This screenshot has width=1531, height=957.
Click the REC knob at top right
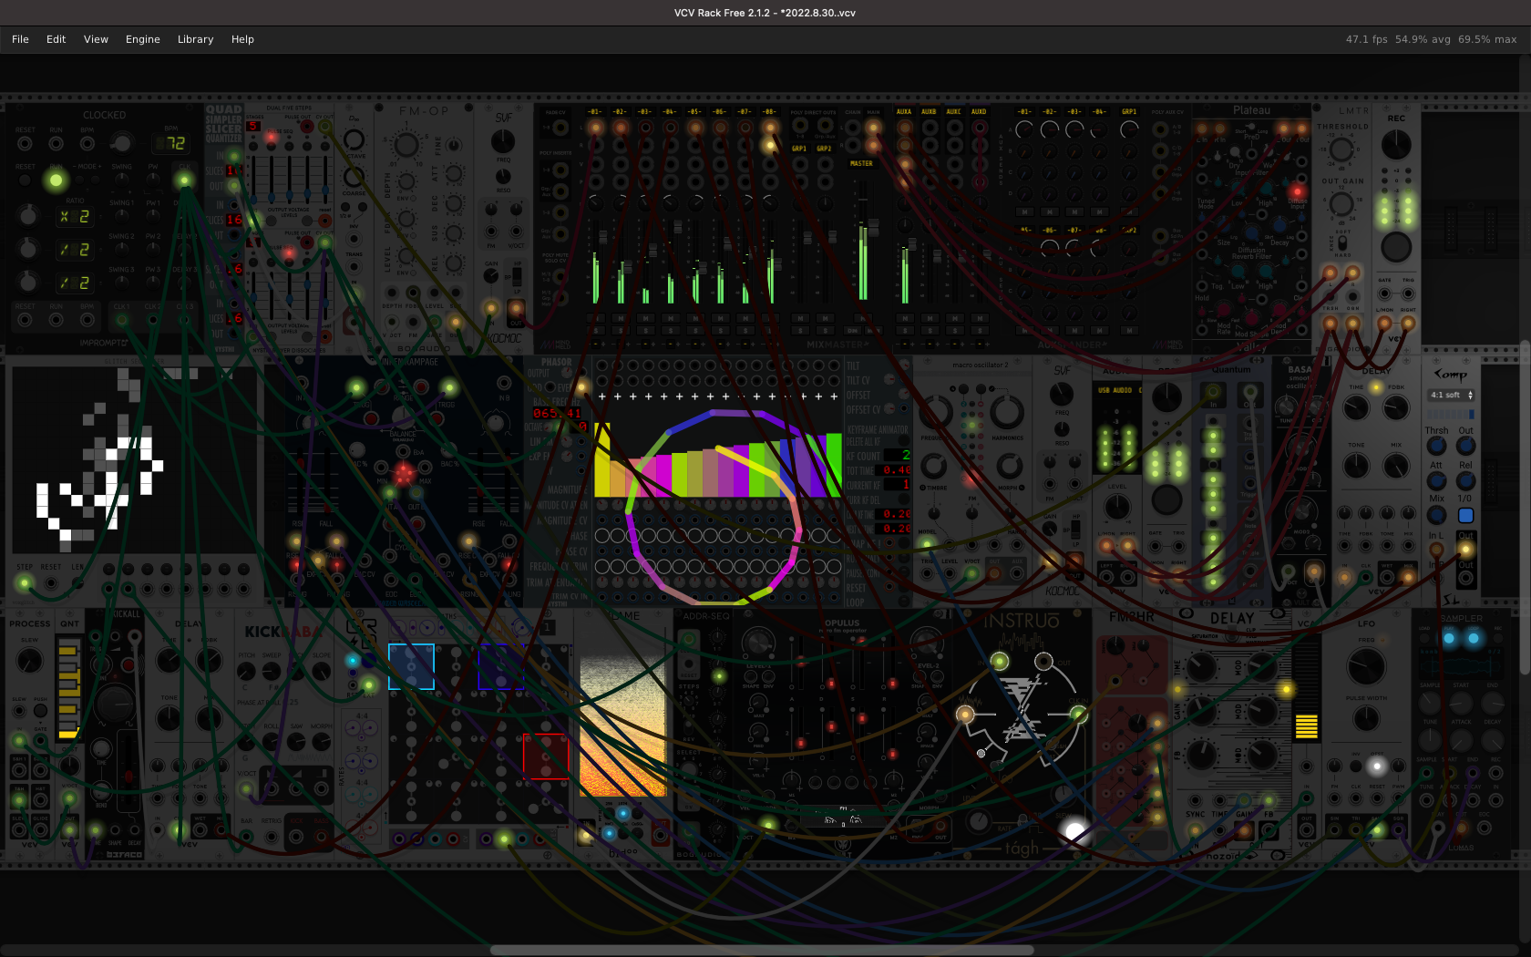(1396, 144)
